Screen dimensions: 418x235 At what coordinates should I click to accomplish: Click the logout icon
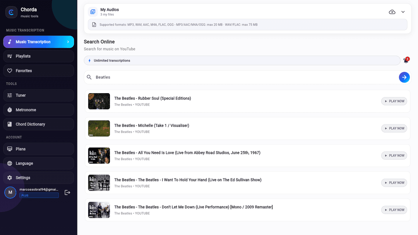tap(67, 192)
